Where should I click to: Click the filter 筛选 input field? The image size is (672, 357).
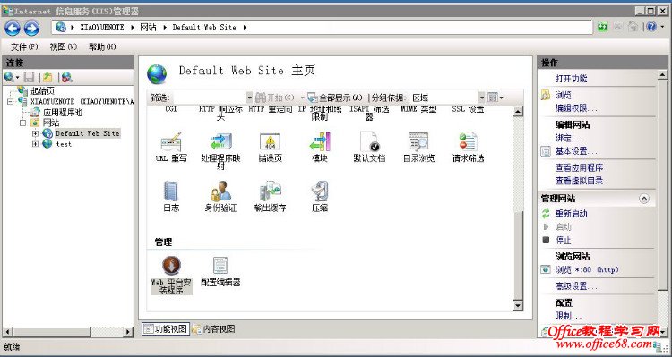(x=209, y=98)
